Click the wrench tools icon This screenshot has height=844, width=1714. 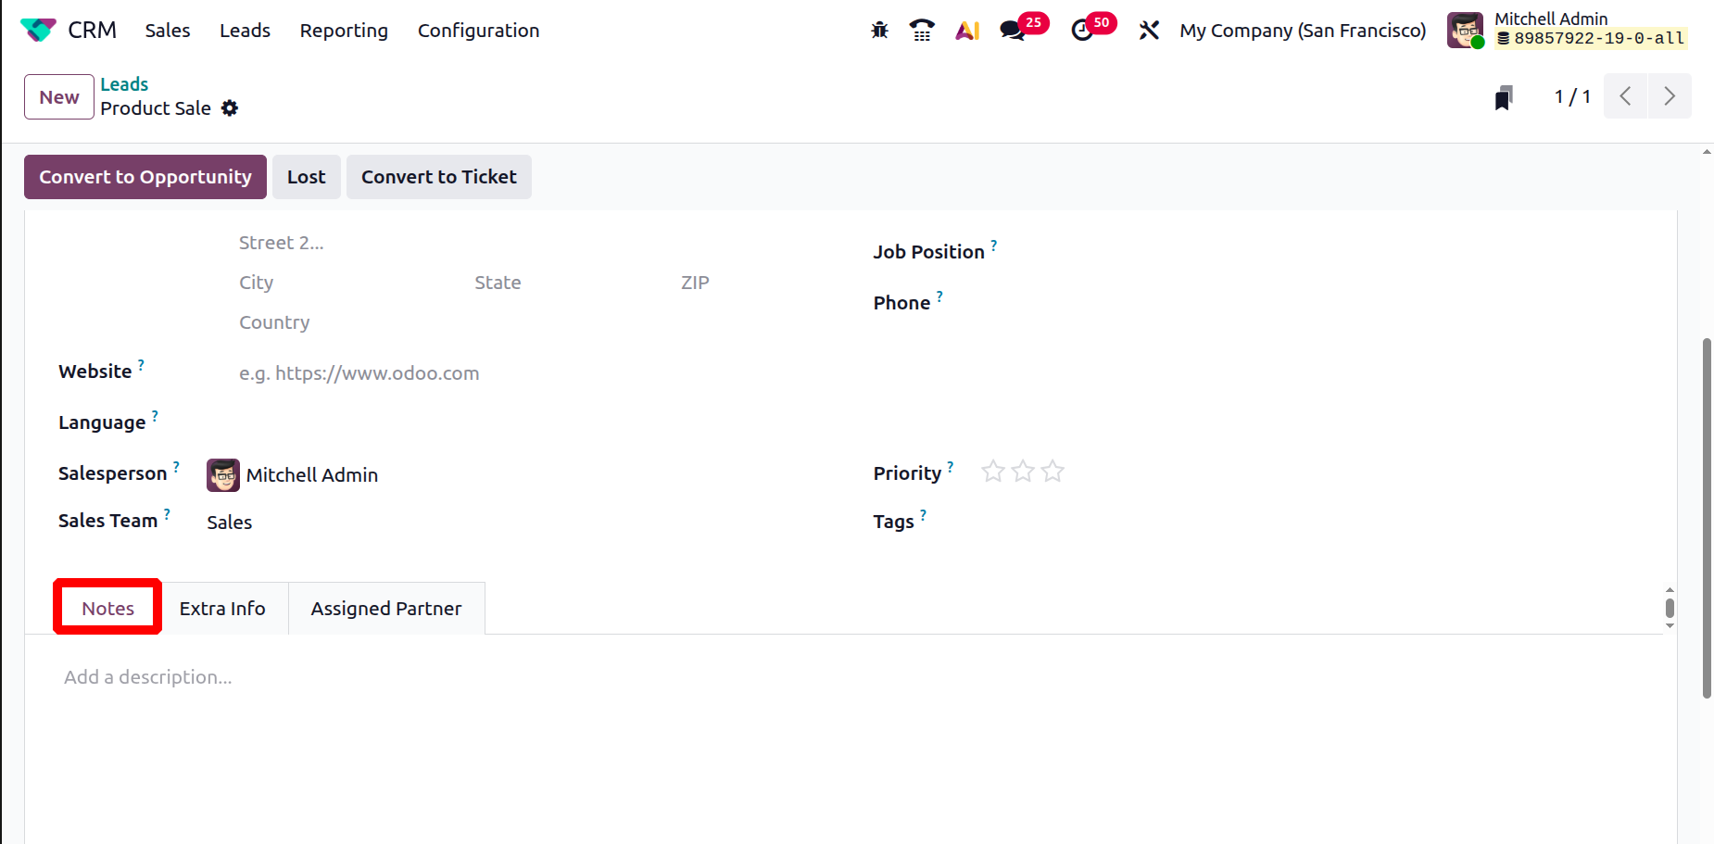coord(1149,31)
